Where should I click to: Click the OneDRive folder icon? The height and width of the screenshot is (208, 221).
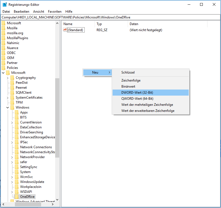pyautogui.click(x=17, y=197)
